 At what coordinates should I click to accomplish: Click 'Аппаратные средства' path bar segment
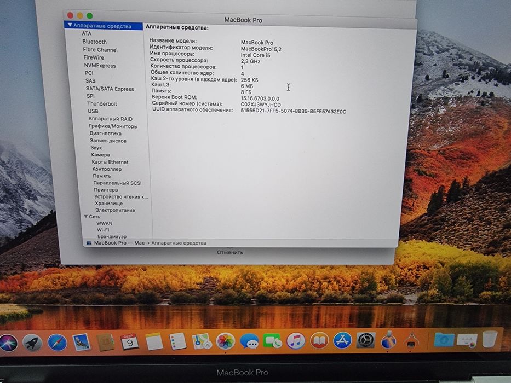179,243
